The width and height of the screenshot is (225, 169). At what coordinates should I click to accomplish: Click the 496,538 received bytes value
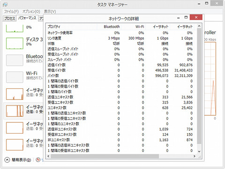[162, 70]
